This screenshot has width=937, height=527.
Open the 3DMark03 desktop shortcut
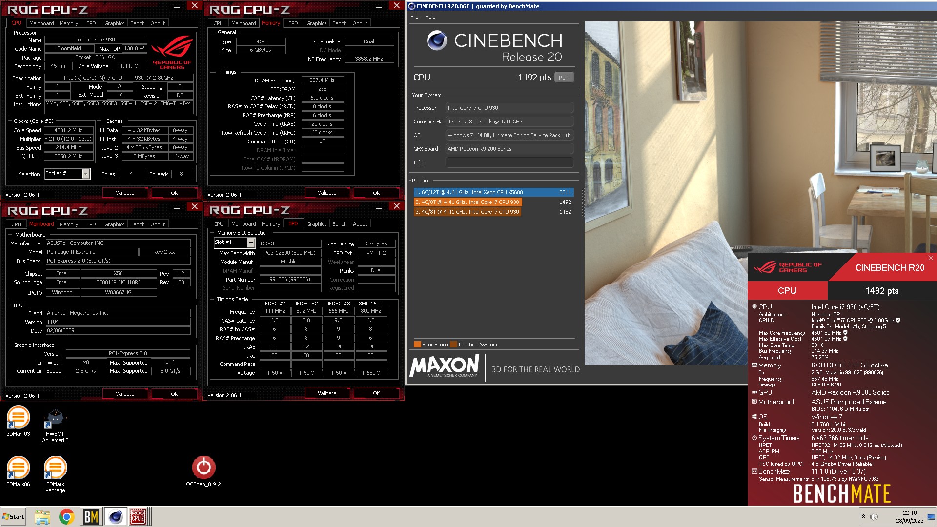coord(18,421)
